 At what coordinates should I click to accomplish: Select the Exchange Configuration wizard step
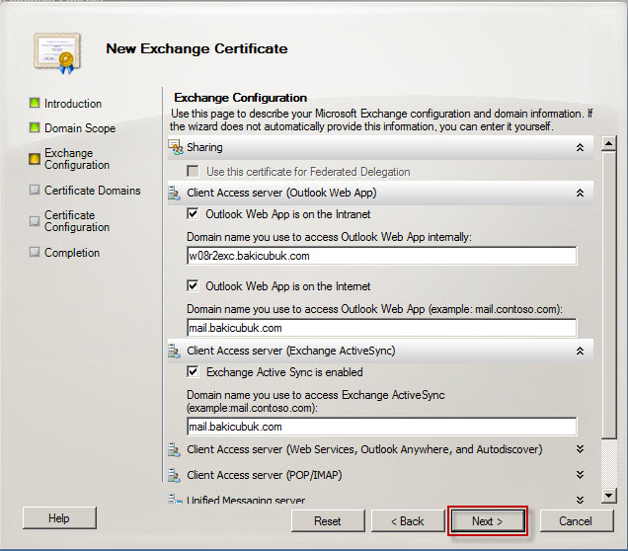point(77,159)
